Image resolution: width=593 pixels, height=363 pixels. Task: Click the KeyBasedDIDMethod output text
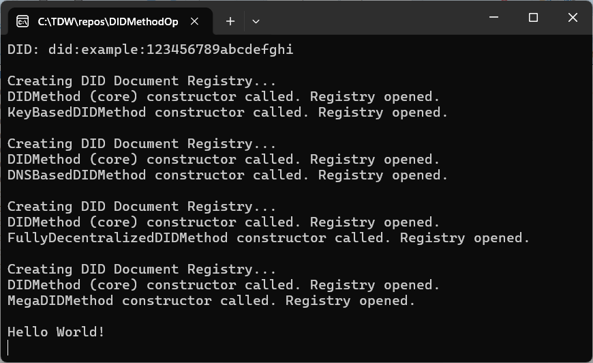[76, 112]
